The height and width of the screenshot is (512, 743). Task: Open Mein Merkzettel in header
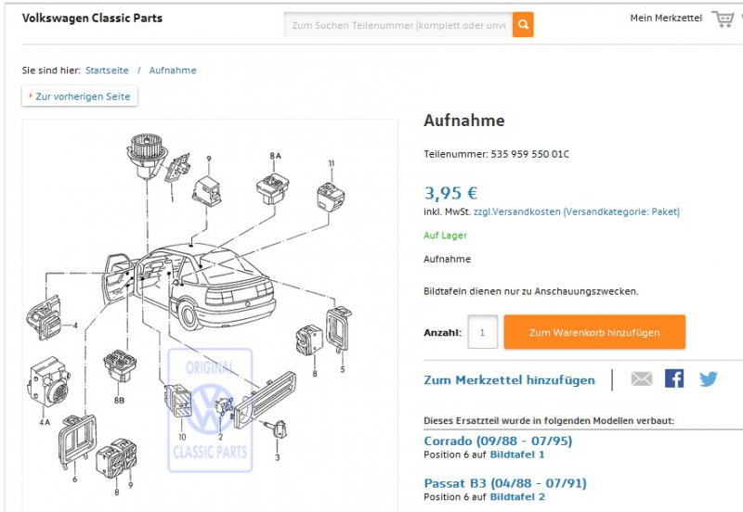tap(666, 18)
